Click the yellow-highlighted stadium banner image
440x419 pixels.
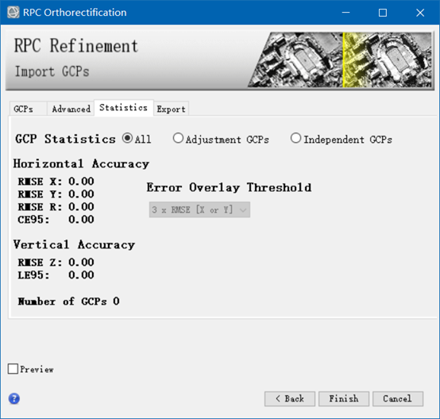(388, 60)
